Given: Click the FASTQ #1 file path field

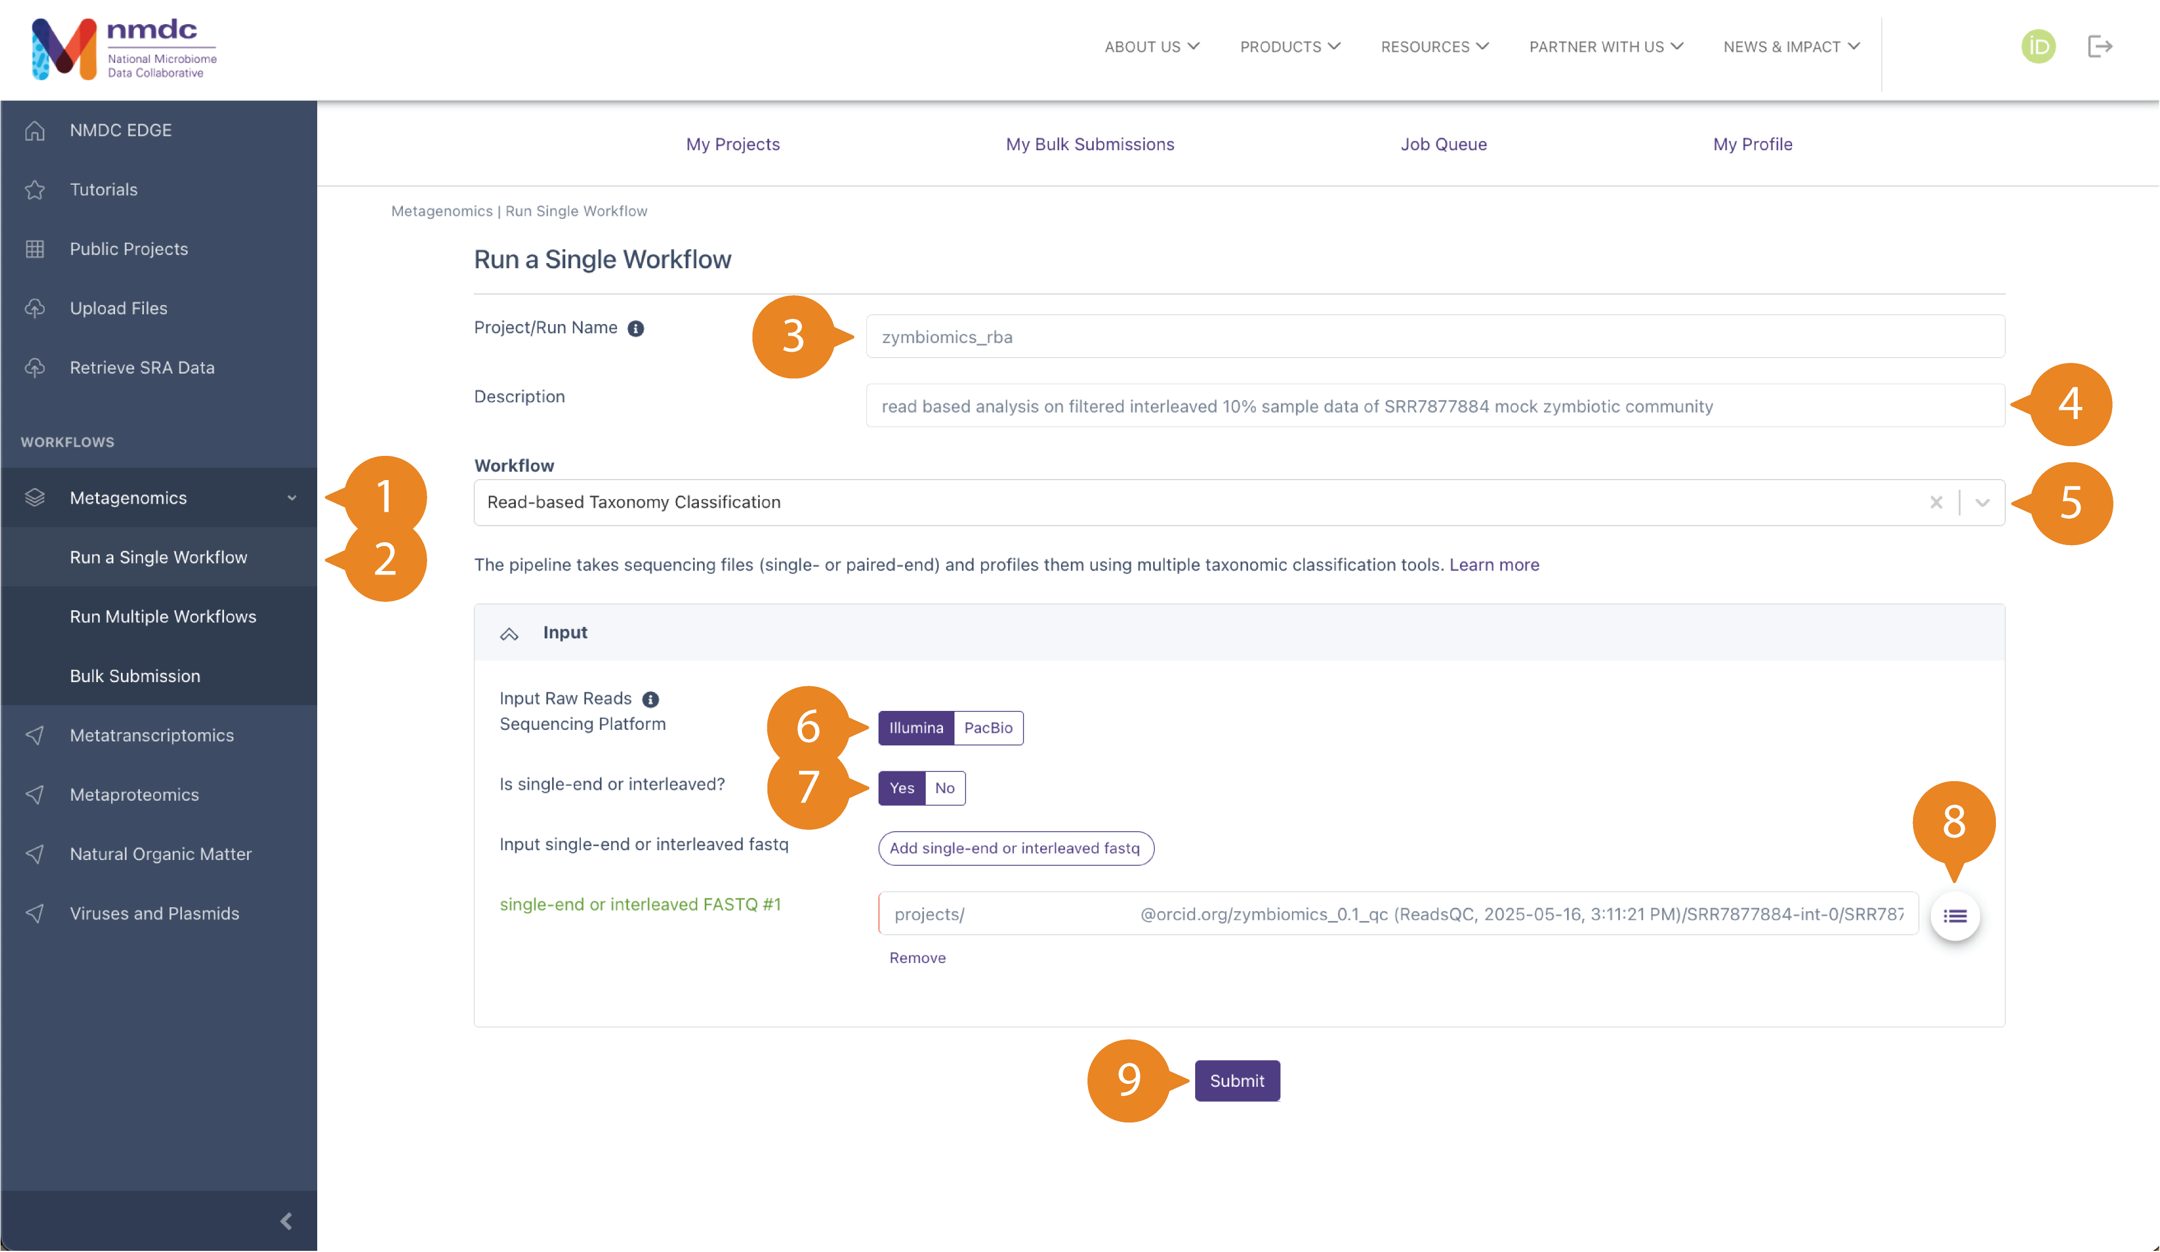Looking at the screenshot, I should (x=1398, y=914).
